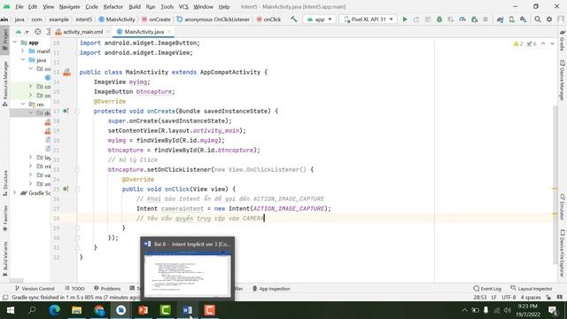This screenshot has height=319, width=567.
Task: Click Apply Changes and Restart Activity icon
Action: pos(416,19)
